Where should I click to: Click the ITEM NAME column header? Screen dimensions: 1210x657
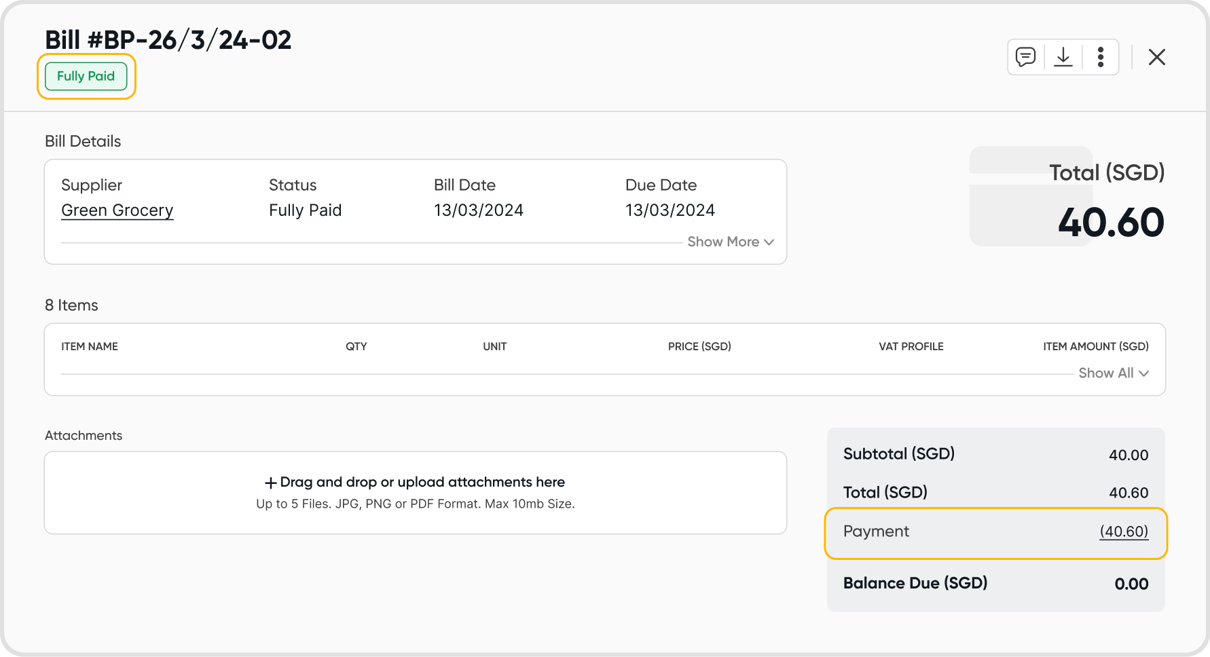90,347
